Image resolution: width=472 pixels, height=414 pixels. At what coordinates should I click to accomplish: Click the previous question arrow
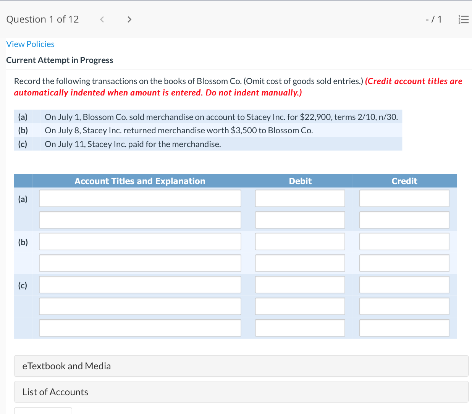click(102, 19)
